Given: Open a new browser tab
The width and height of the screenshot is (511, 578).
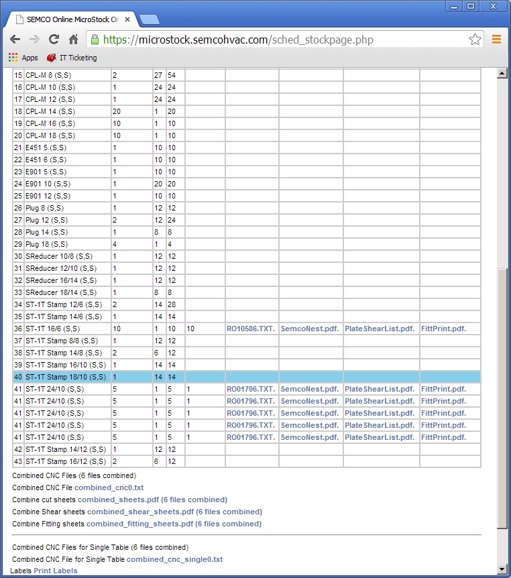Looking at the screenshot, I should coord(150,19).
